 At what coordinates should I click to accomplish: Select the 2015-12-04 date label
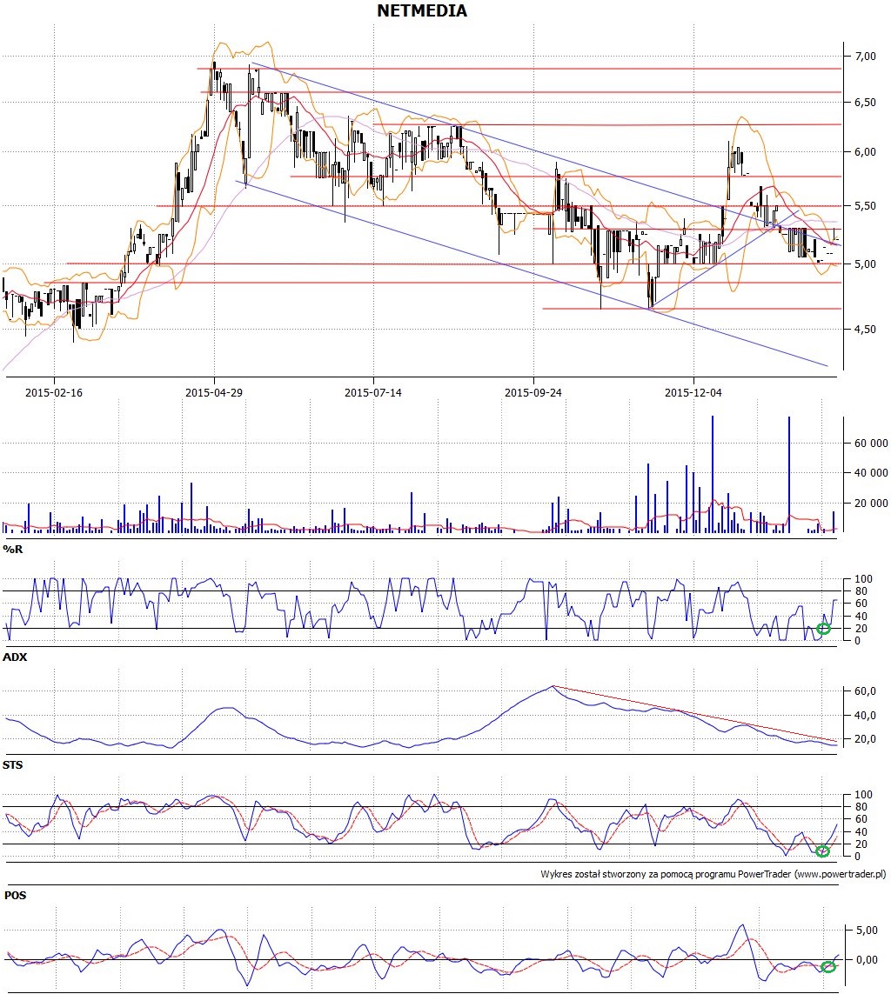coord(693,392)
